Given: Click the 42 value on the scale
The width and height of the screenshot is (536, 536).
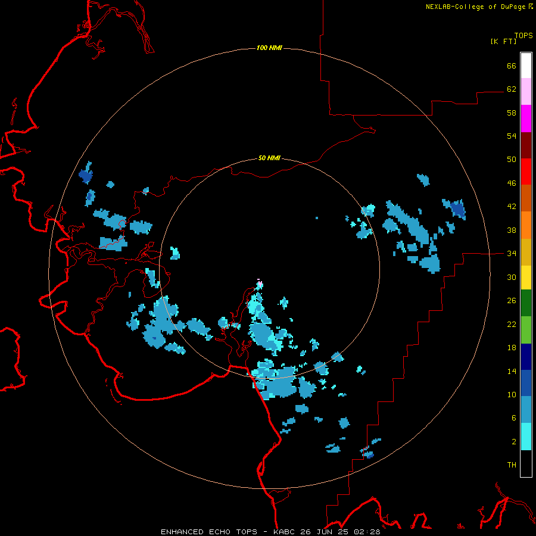Looking at the screenshot, I should tap(512, 207).
